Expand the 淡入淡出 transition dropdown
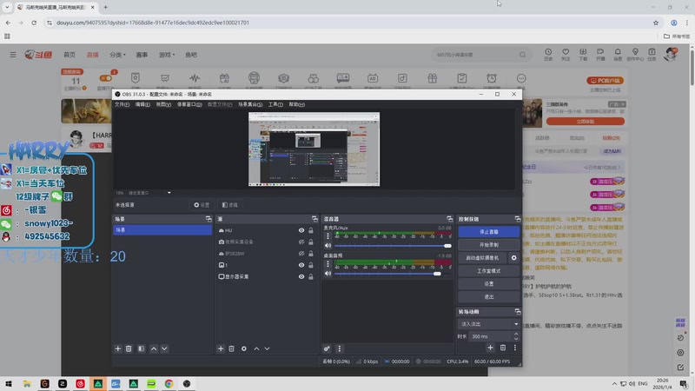Screen dimensions: 695x391 pos(516,324)
